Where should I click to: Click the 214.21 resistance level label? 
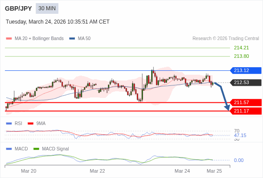(x=241, y=48)
